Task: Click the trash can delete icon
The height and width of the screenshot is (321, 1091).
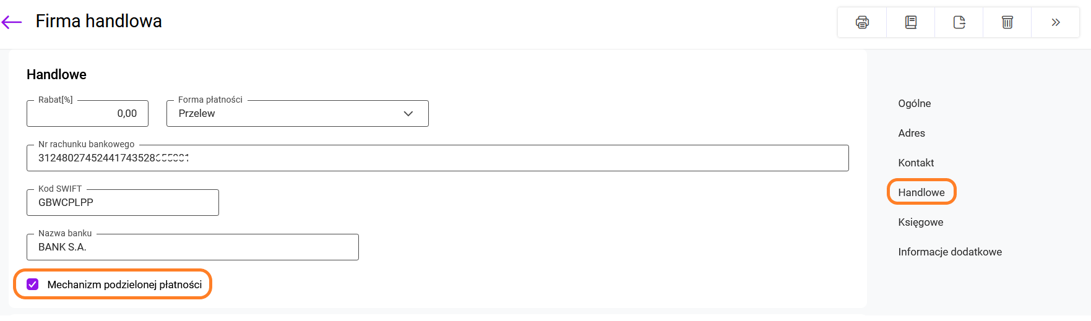Action: click(x=1007, y=22)
